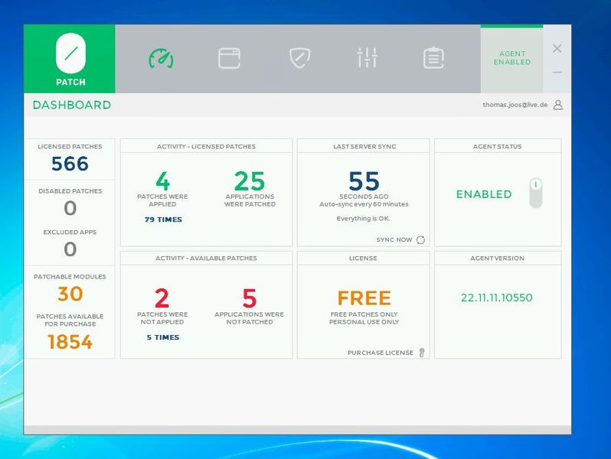Click the 4 patches were applied figure
The height and width of the screenshot is (459, 611).
point(163,181)
